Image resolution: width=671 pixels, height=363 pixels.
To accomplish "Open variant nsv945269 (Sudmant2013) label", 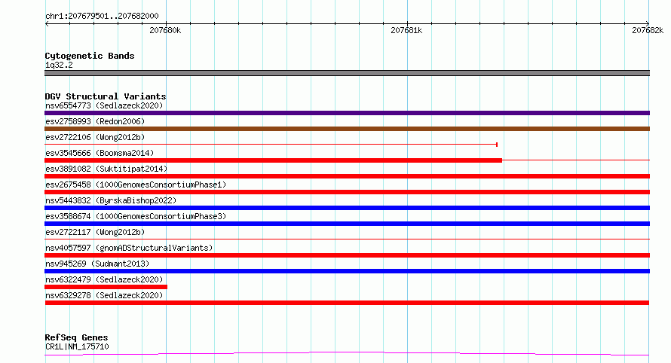I will click(x=97, y=264).
